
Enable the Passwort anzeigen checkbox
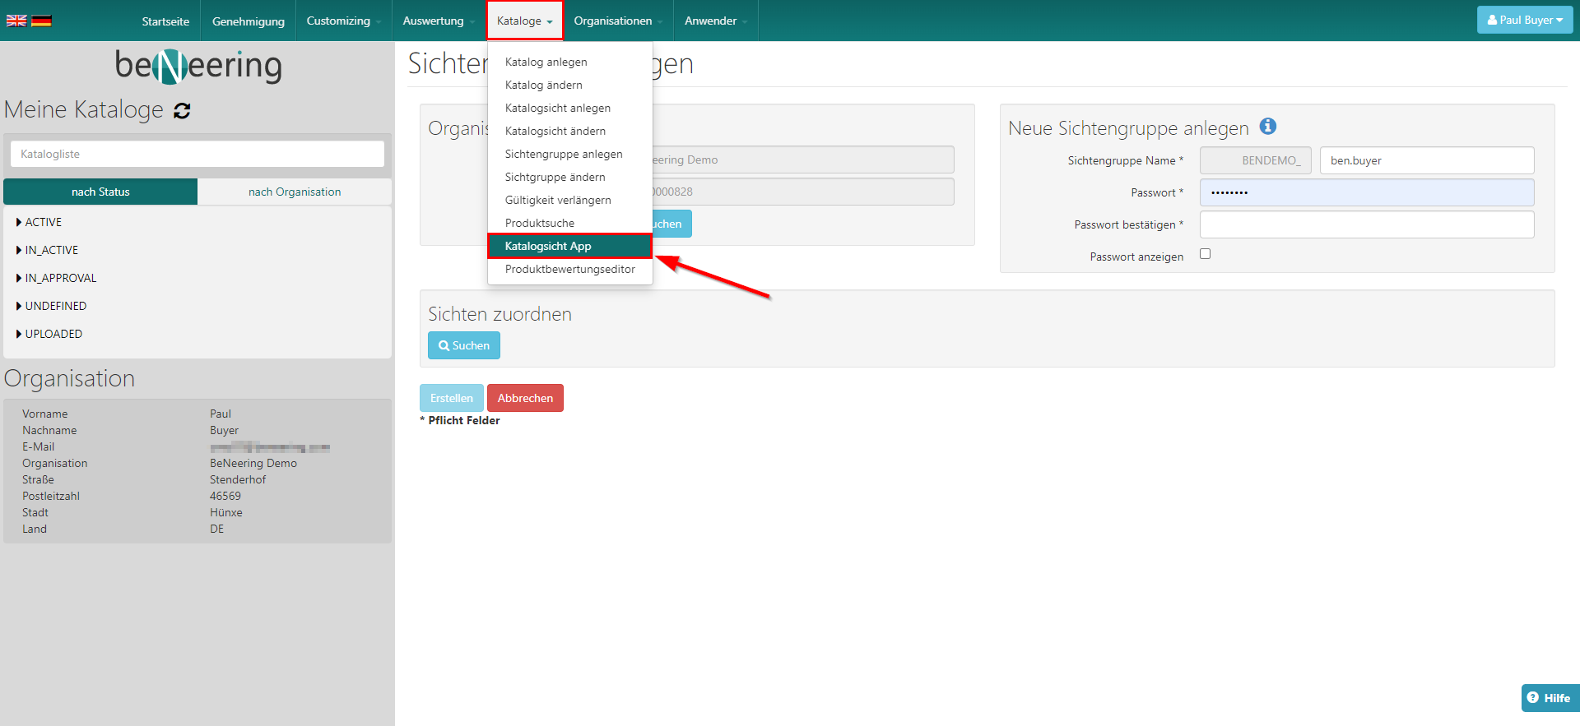tap(1205, 254)
